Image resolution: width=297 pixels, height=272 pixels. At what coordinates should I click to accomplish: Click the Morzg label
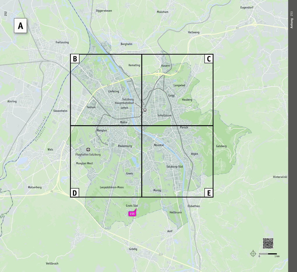pos(157,190)
